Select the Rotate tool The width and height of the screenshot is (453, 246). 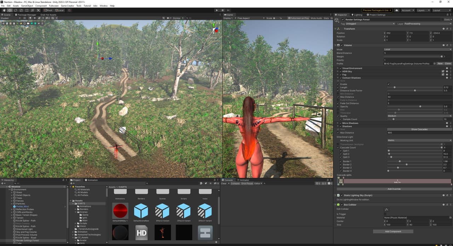pos(16,10)
